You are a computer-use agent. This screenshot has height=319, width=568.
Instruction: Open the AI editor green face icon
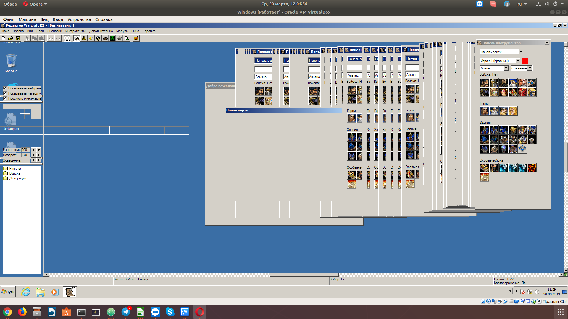[x=112, y=38]
